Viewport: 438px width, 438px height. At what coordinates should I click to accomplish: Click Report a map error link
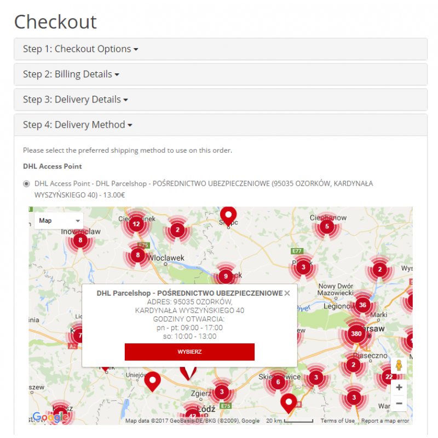point(385,420)
